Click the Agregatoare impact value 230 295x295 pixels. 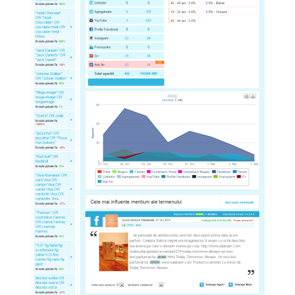point(149,12)
